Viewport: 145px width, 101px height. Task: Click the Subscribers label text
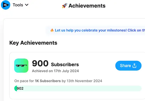point(65,65)
